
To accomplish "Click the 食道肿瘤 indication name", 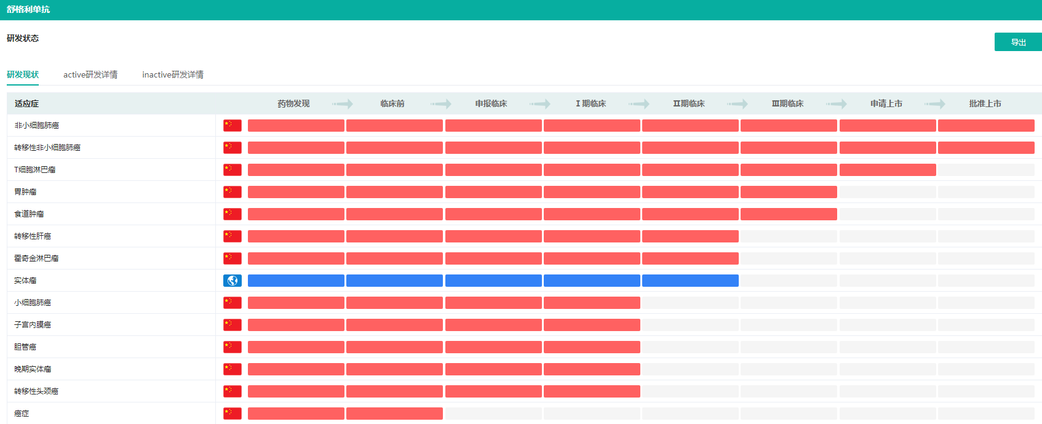I will [29, 214].
